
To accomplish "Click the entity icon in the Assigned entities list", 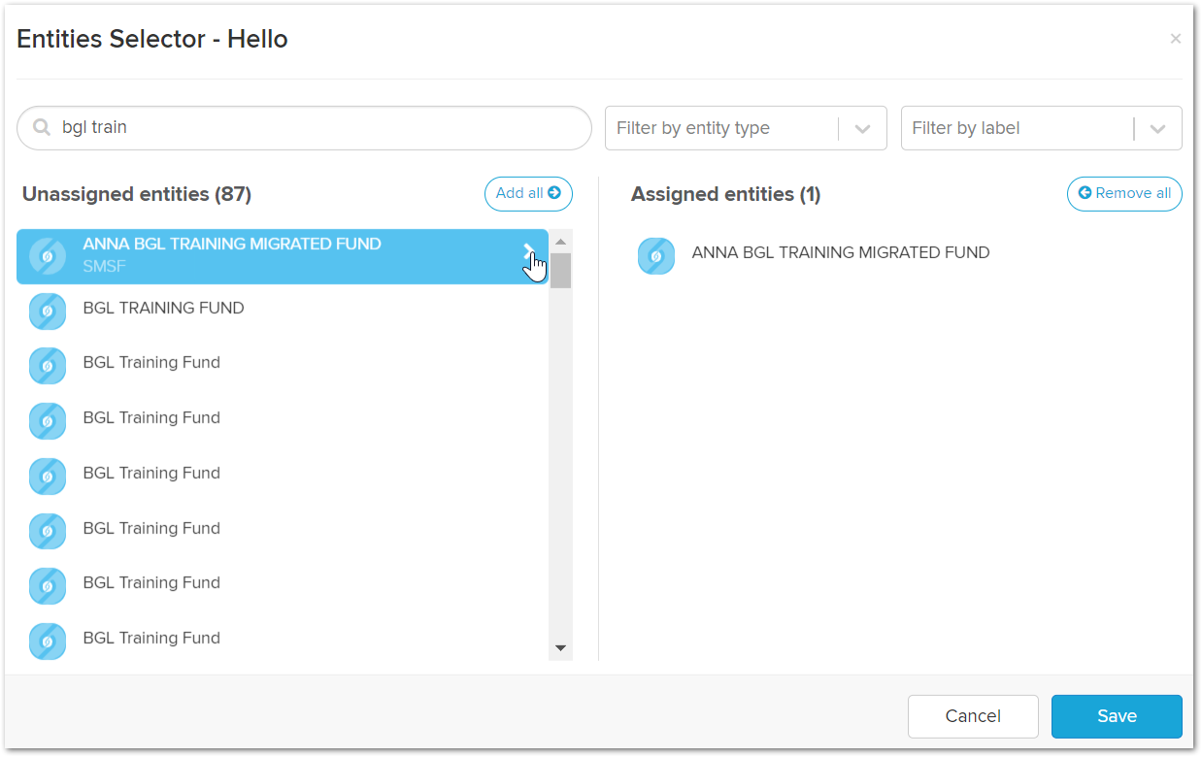I will click(655, 256).
